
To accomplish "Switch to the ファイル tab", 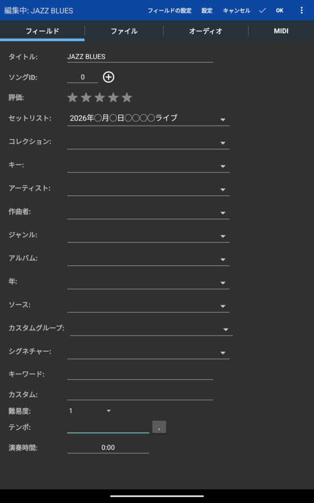I will pos(124,31).
